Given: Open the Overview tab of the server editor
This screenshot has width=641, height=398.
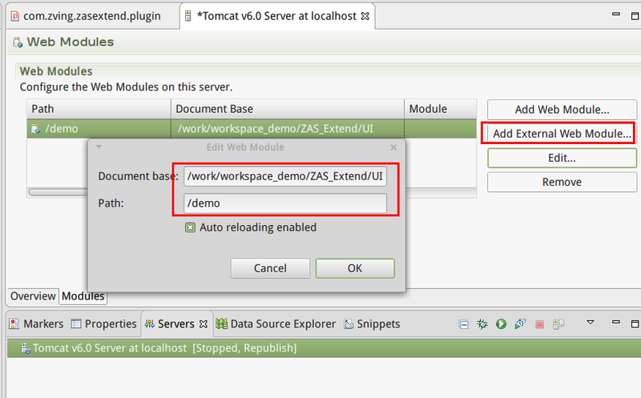Looking at the screenshot, I should [33, 296].
